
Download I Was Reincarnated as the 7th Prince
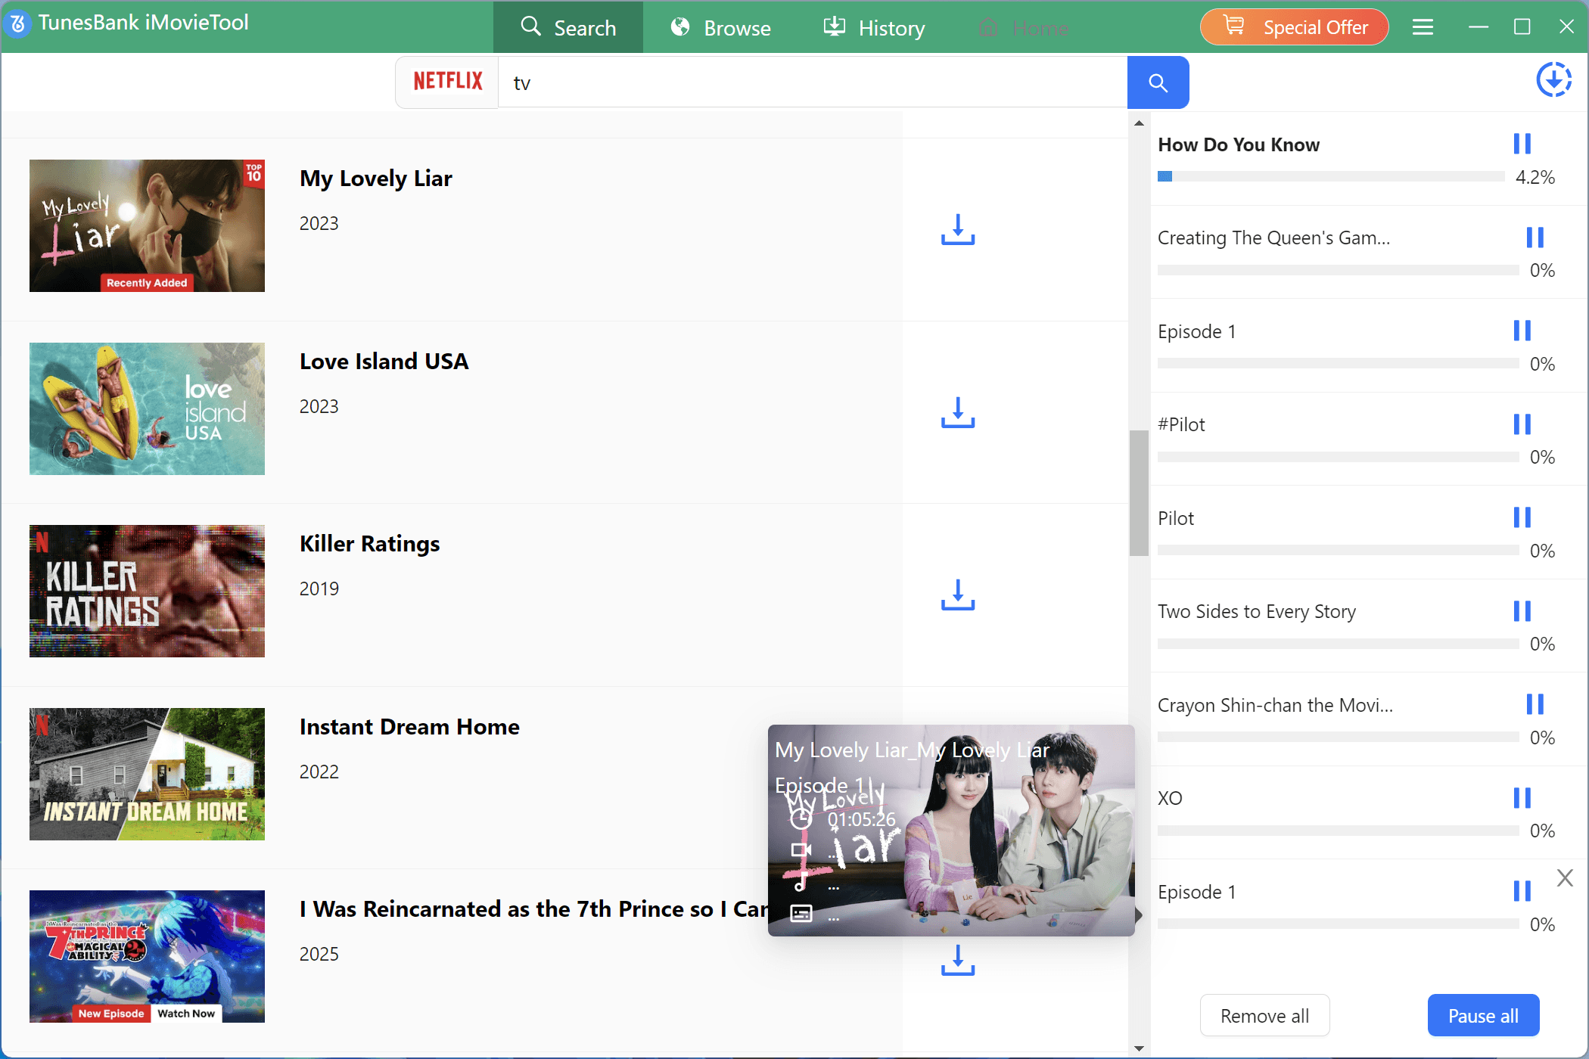958,960
